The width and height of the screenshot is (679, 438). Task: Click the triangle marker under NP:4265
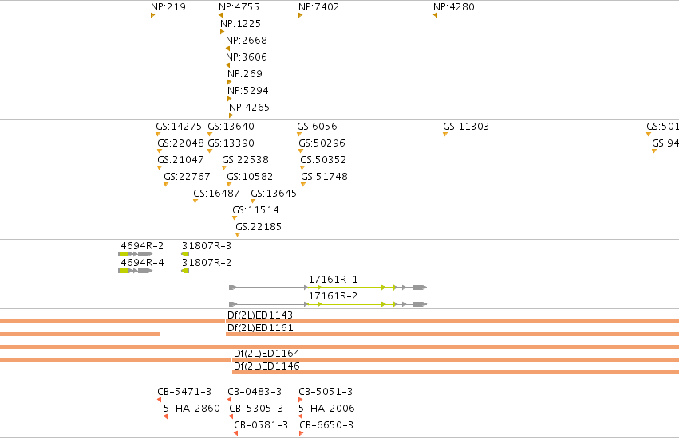231,115
